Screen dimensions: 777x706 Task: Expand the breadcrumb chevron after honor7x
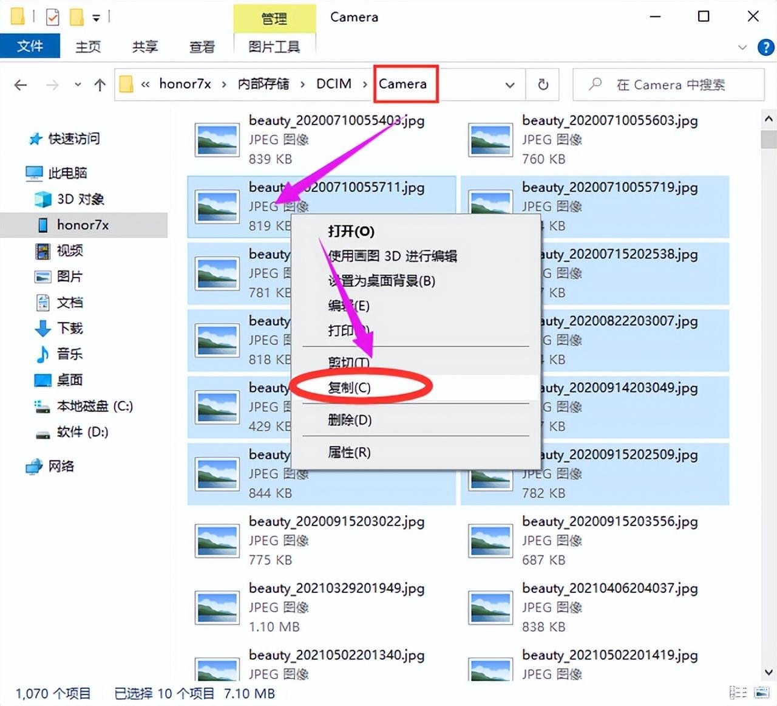224,84
